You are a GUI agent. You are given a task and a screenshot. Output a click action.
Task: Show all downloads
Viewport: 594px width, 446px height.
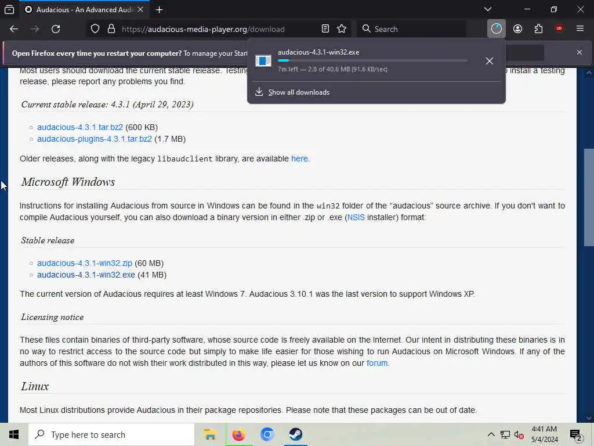[299, 92]
